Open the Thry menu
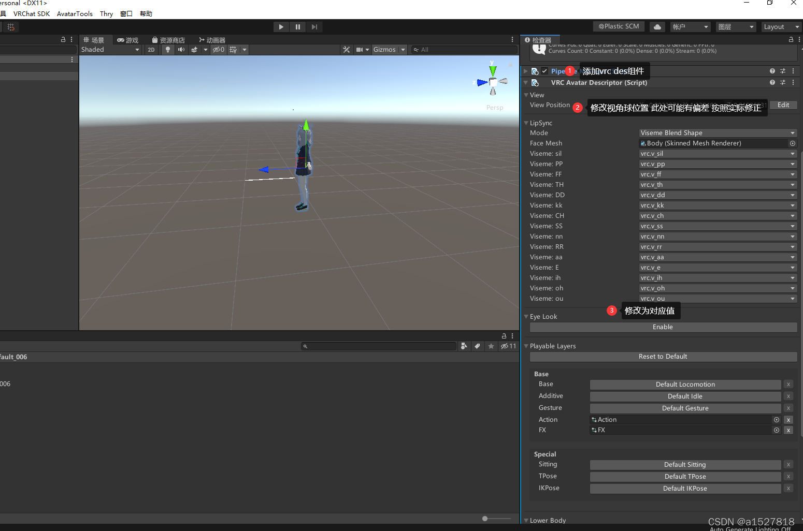This screenshot has width=803, height=531. (x=107, y=14)
